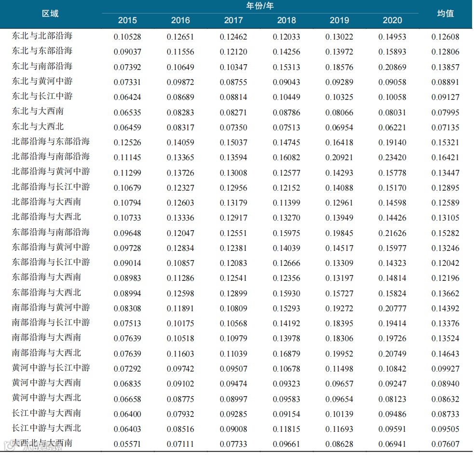Select row label 南部沿海与黄河中游

51,307
